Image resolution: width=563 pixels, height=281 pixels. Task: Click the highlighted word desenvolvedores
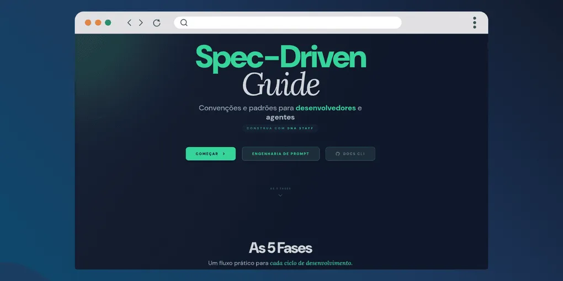(x=326, y=108)
